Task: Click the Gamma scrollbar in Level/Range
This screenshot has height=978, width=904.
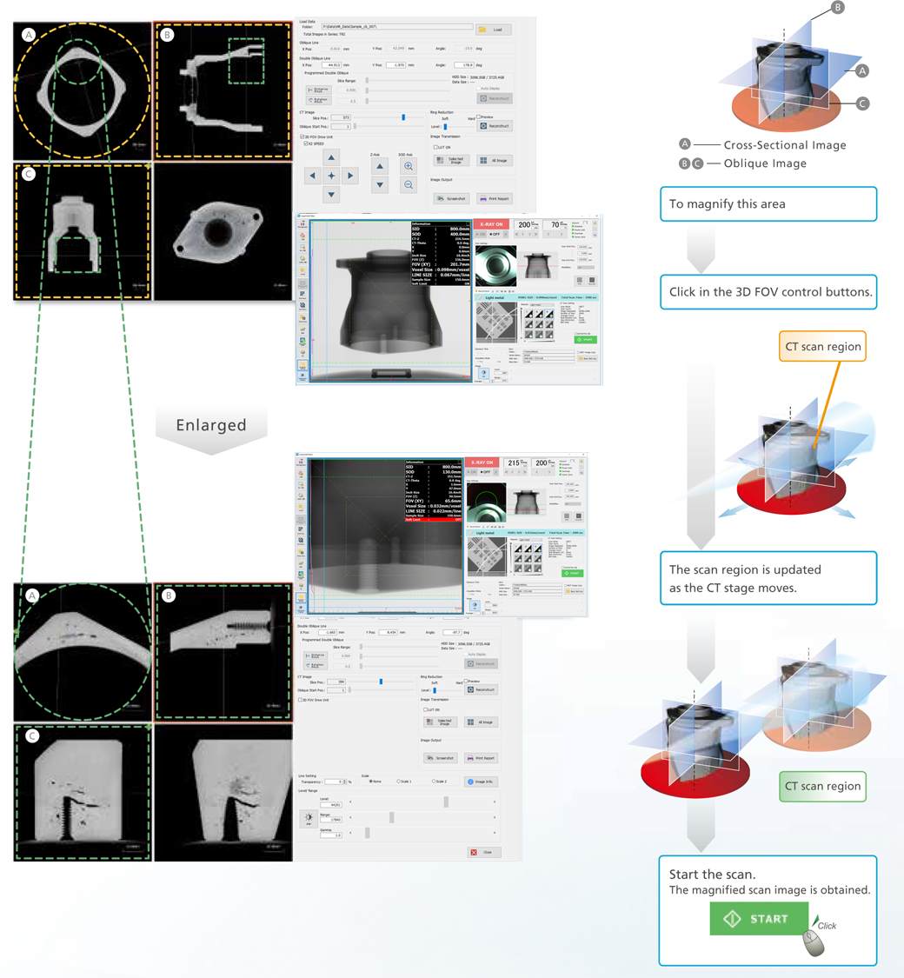Action: tap(422, 833)
